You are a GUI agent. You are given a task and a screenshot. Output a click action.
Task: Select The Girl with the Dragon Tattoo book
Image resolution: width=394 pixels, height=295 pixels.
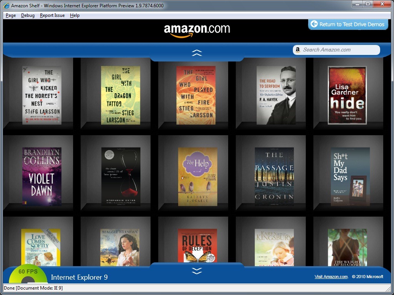pyautogui.click(x=120, y=95)
